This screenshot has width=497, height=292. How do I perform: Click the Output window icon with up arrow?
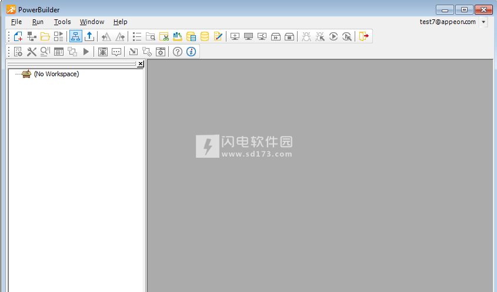(89, 36)
